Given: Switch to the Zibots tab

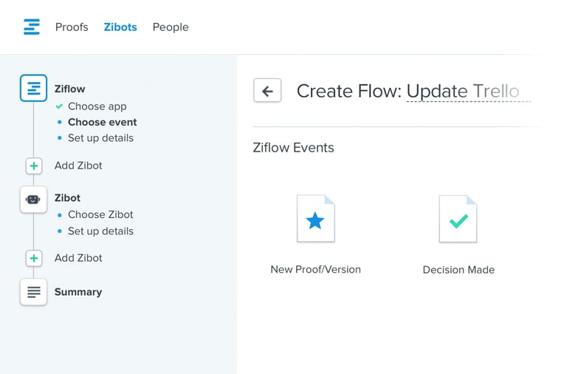Looking at the screenshot, I should [x=120, y=27].
